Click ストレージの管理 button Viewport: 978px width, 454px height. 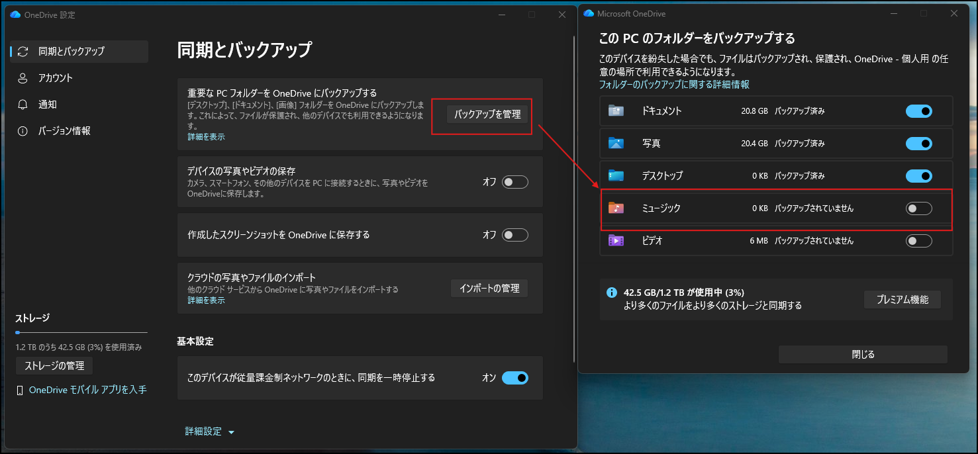(x=54, y=366)
